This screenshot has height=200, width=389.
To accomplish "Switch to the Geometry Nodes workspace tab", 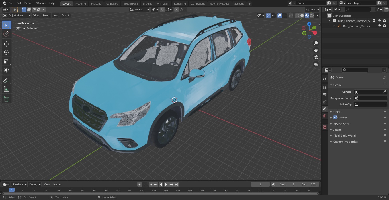I will [220, 3].
